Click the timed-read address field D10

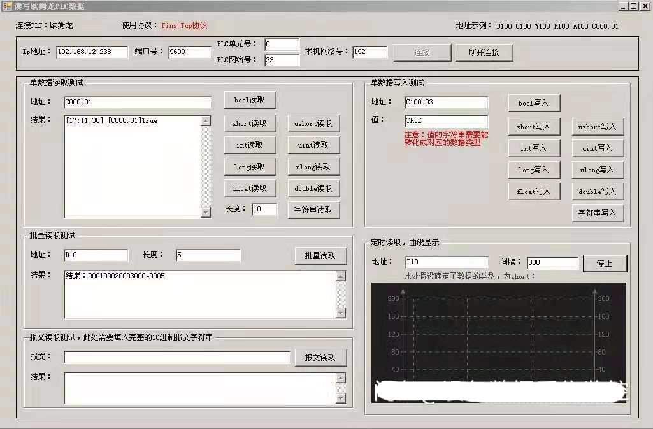tap(447, 262)
